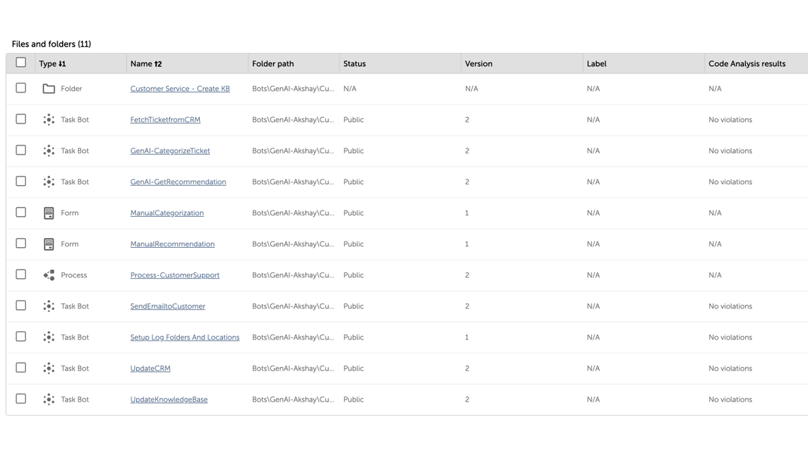Click the Status column header
Viewport: 808px width, 454px height.
point(354,64)
